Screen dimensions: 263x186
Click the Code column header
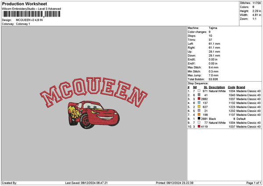click(x=231, y=87)
